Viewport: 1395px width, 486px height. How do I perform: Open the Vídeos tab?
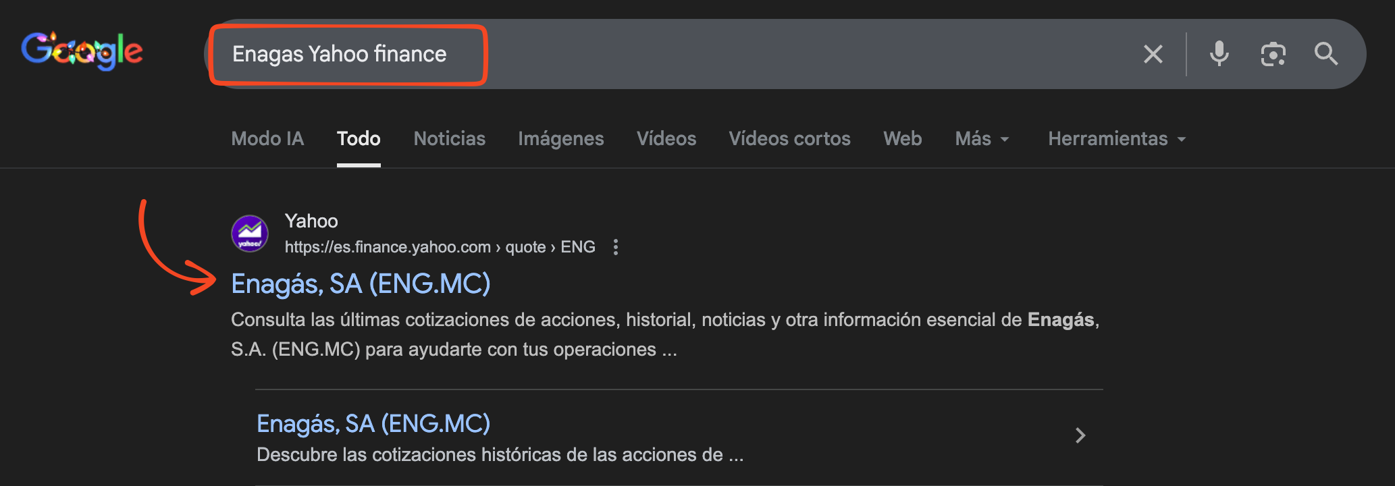pos(666,139)
